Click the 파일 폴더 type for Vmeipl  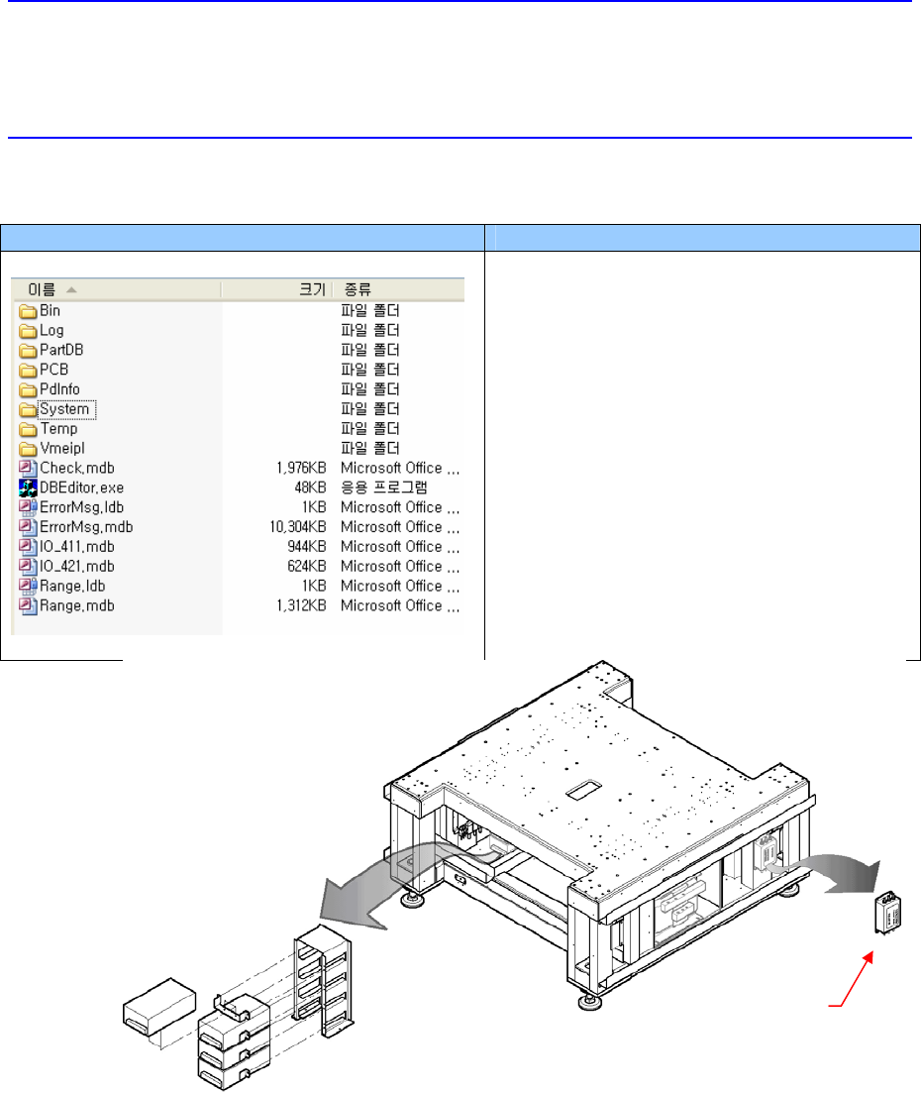[370, 448]
